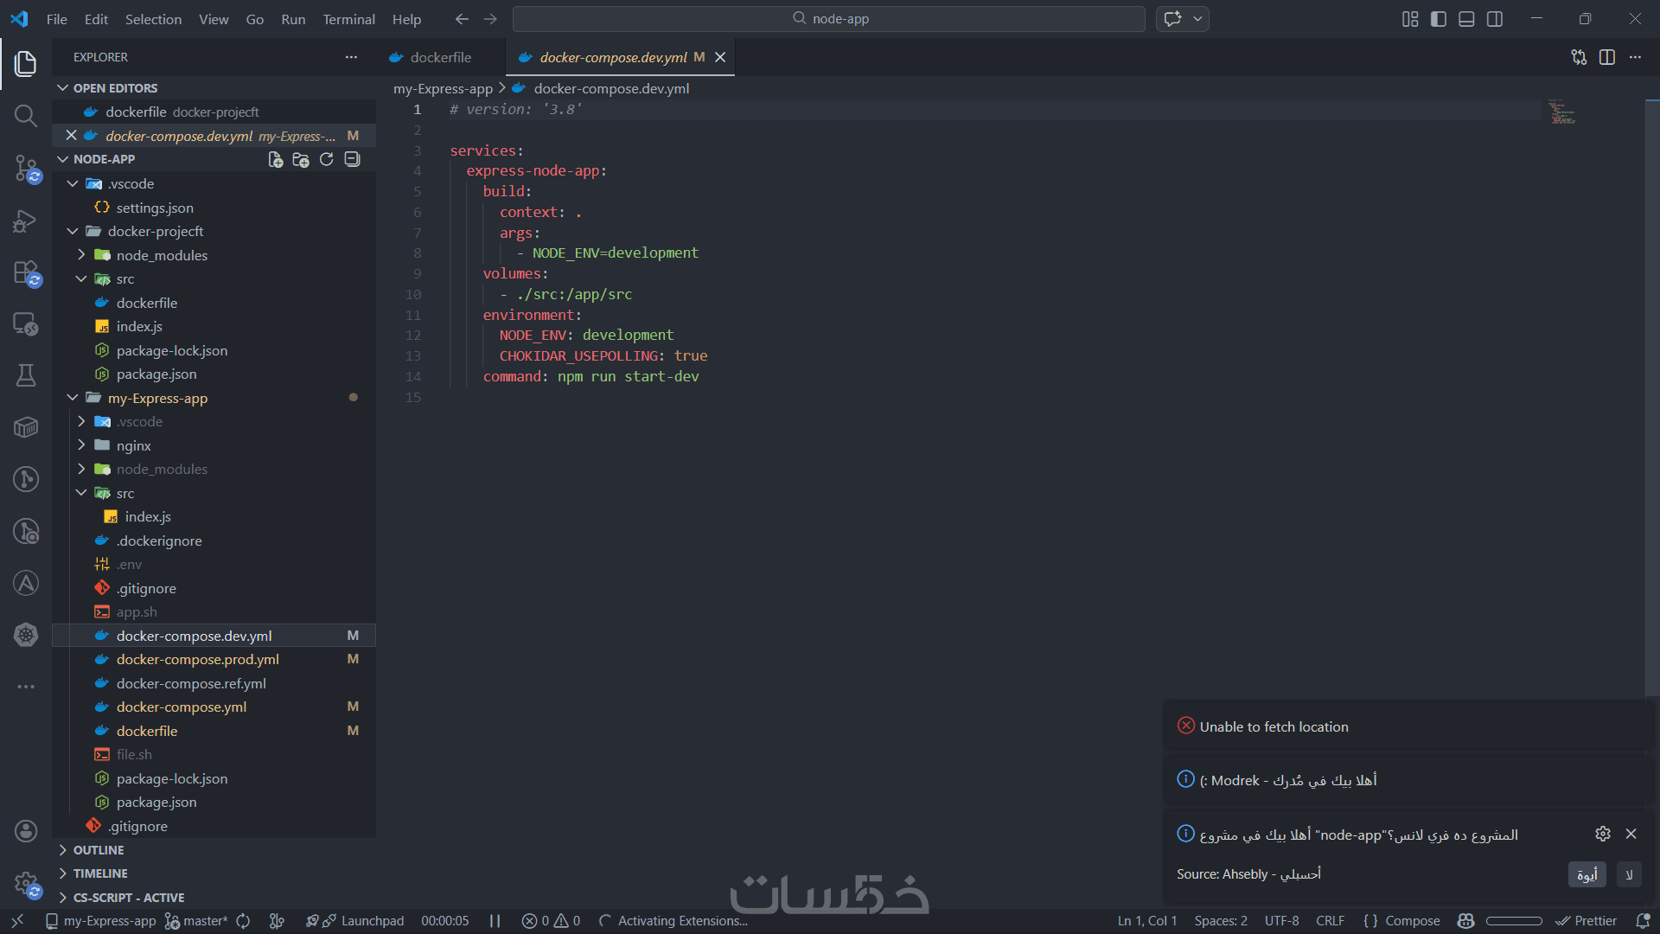Screen dimensions: 1660x934
Task: Toggle the secondary side bar
Action: pyautogui.click(x=1495, y=19)
